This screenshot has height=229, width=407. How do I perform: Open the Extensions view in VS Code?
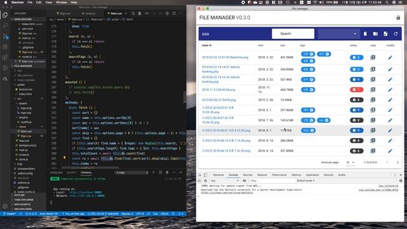coord(5,57)
